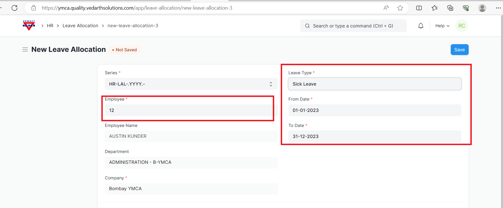Image resolution: width=503 pixels, height=208 pixels.
Task: Go to HR breadcrumb
Action: 50,26
